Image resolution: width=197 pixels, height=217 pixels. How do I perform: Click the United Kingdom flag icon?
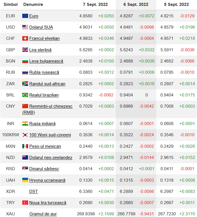point(25,50)
